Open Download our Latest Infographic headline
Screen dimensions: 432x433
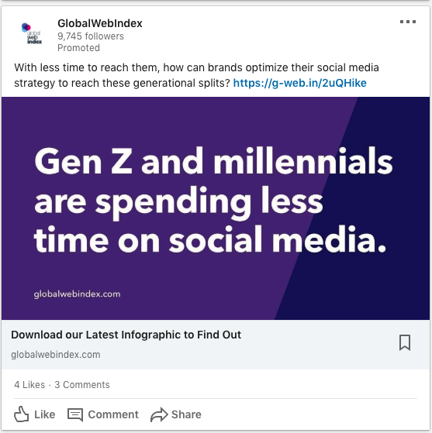tap(126, 335)
